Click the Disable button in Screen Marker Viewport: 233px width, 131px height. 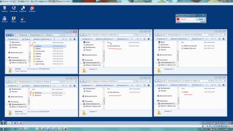point(201,19)
